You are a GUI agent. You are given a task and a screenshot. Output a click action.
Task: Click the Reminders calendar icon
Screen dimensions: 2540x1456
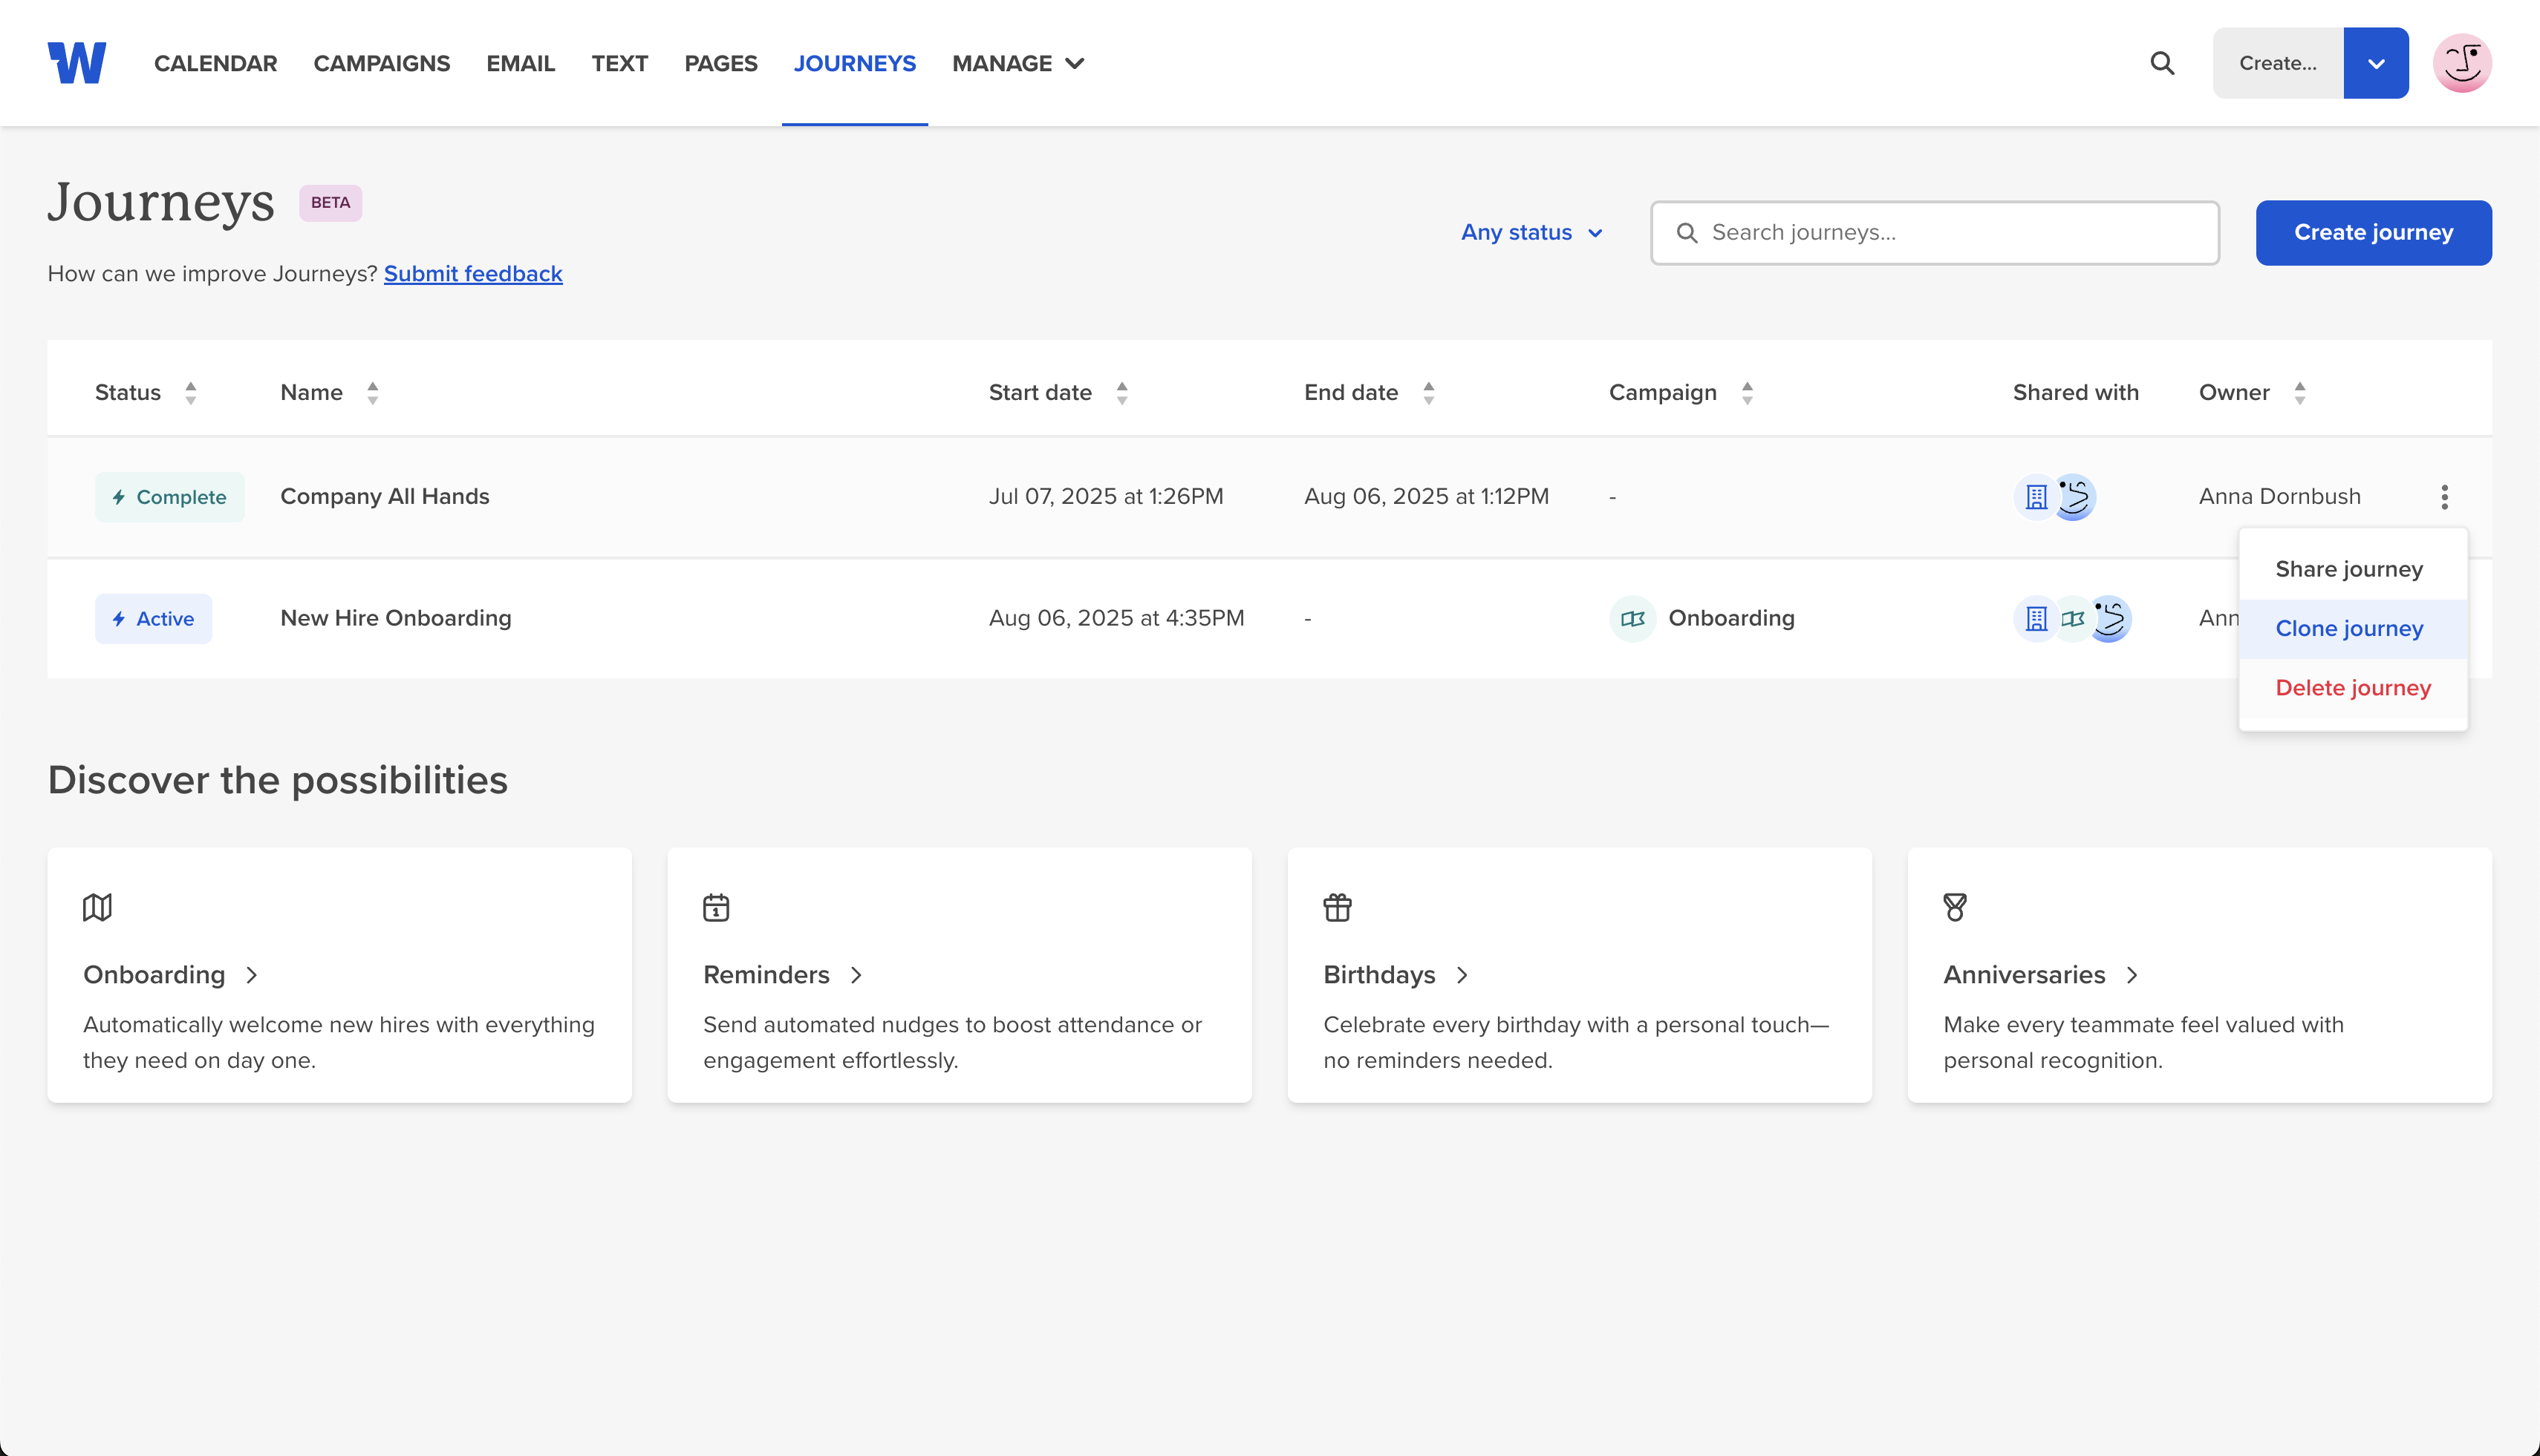point(717,907)
